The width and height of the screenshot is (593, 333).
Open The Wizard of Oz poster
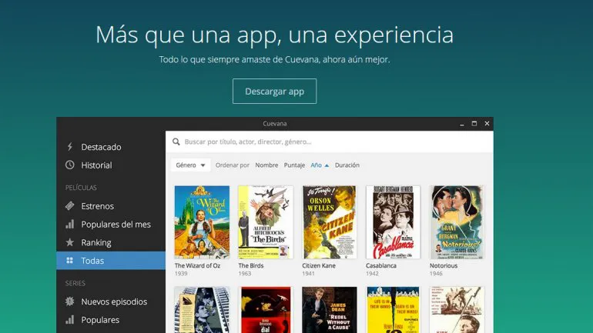[202, 222]
